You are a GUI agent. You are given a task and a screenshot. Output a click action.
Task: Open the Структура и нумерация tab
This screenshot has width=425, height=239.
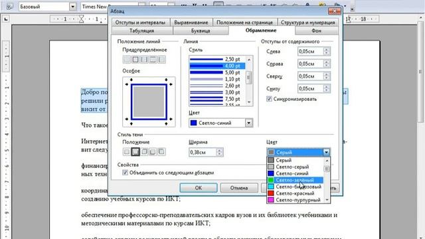tap(308, 23)
